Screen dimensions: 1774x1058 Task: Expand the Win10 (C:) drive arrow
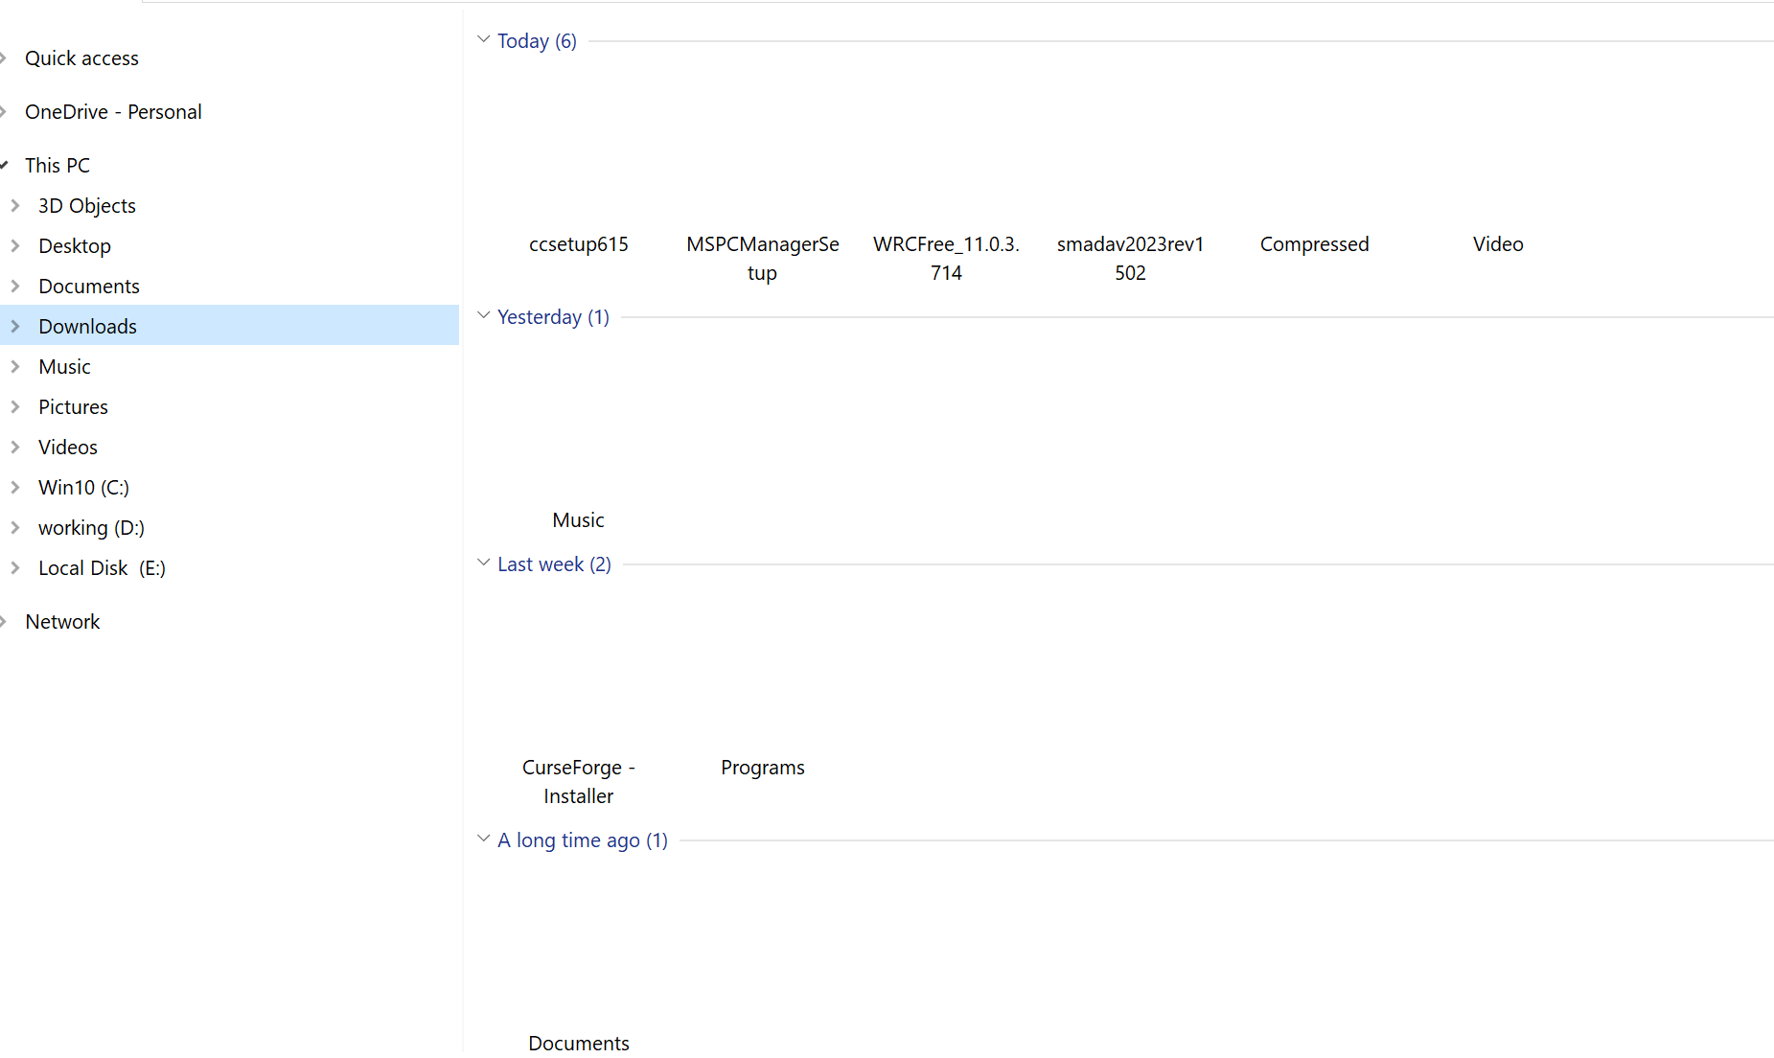(15, 488)
